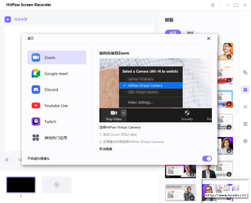Click the Twitch logo icon
Image resolution: width=251 pixels, height=203 pixels.
pos(36,122)
